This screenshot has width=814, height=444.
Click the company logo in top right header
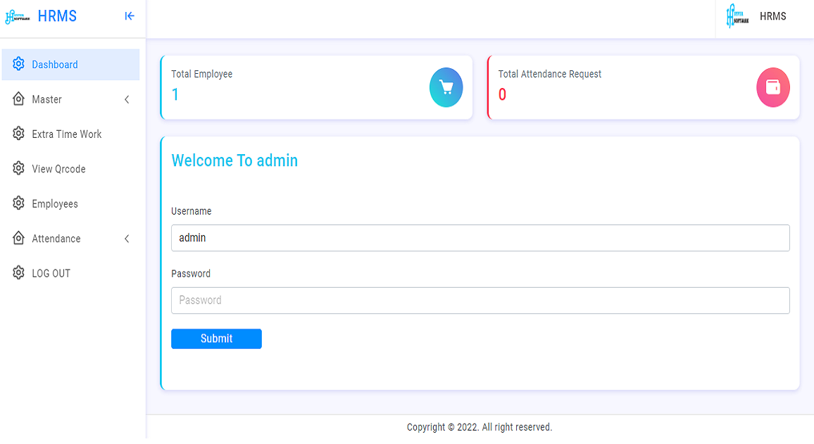pyautogui.click(x=737, y=16)
